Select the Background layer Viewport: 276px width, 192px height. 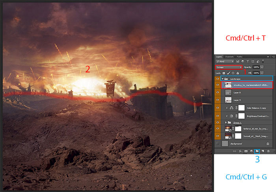tap(247, 144)
